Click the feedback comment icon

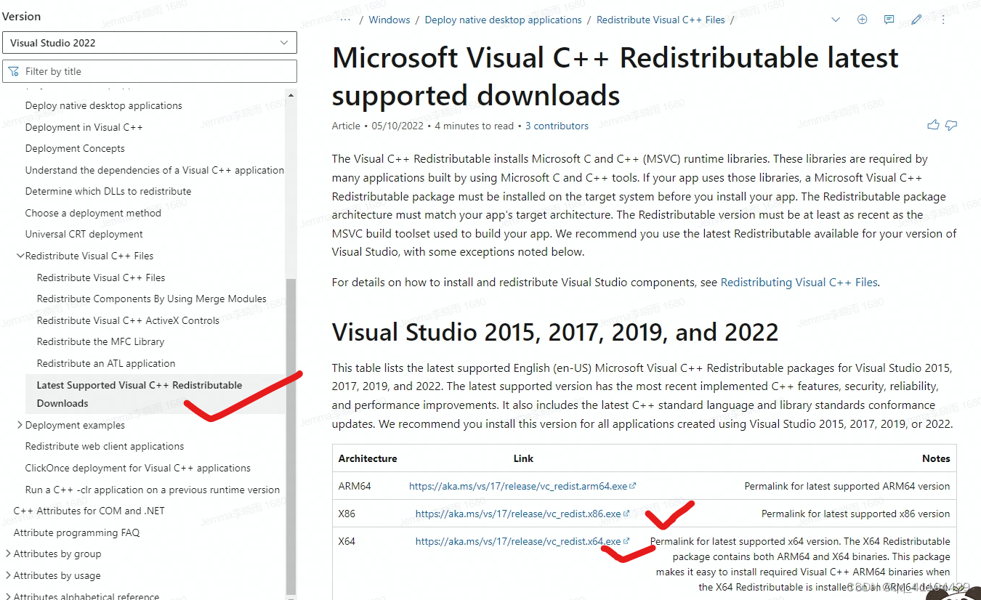click(x=889, y=20)
